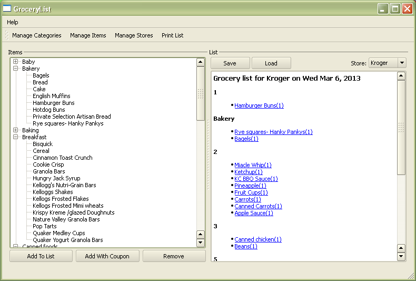Open the Help menu

pyautogui.click(x=13, y=22)
